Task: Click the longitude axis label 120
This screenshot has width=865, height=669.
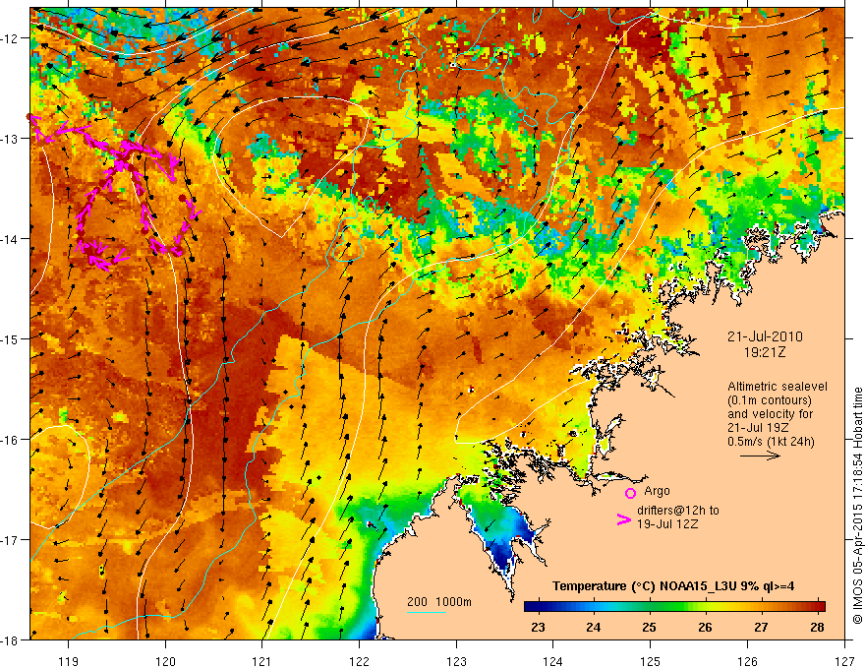Action: pos(165,661)
